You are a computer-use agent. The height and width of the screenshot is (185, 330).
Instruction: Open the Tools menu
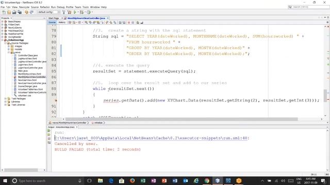click(x=86, y=7)
